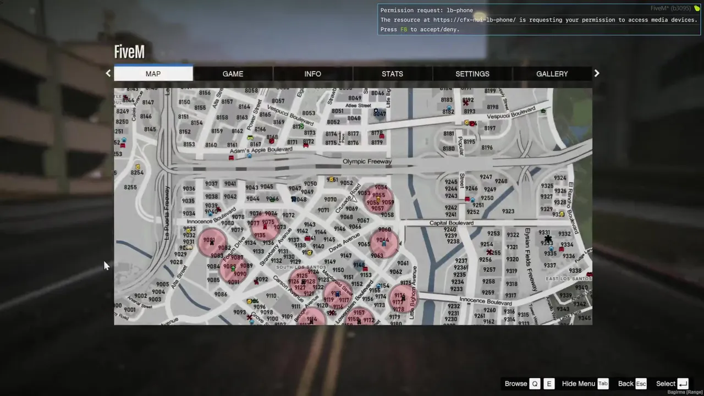Click yellow blip at Vespucci and Popular Street
704x396 pixels.
coord(466,123)
